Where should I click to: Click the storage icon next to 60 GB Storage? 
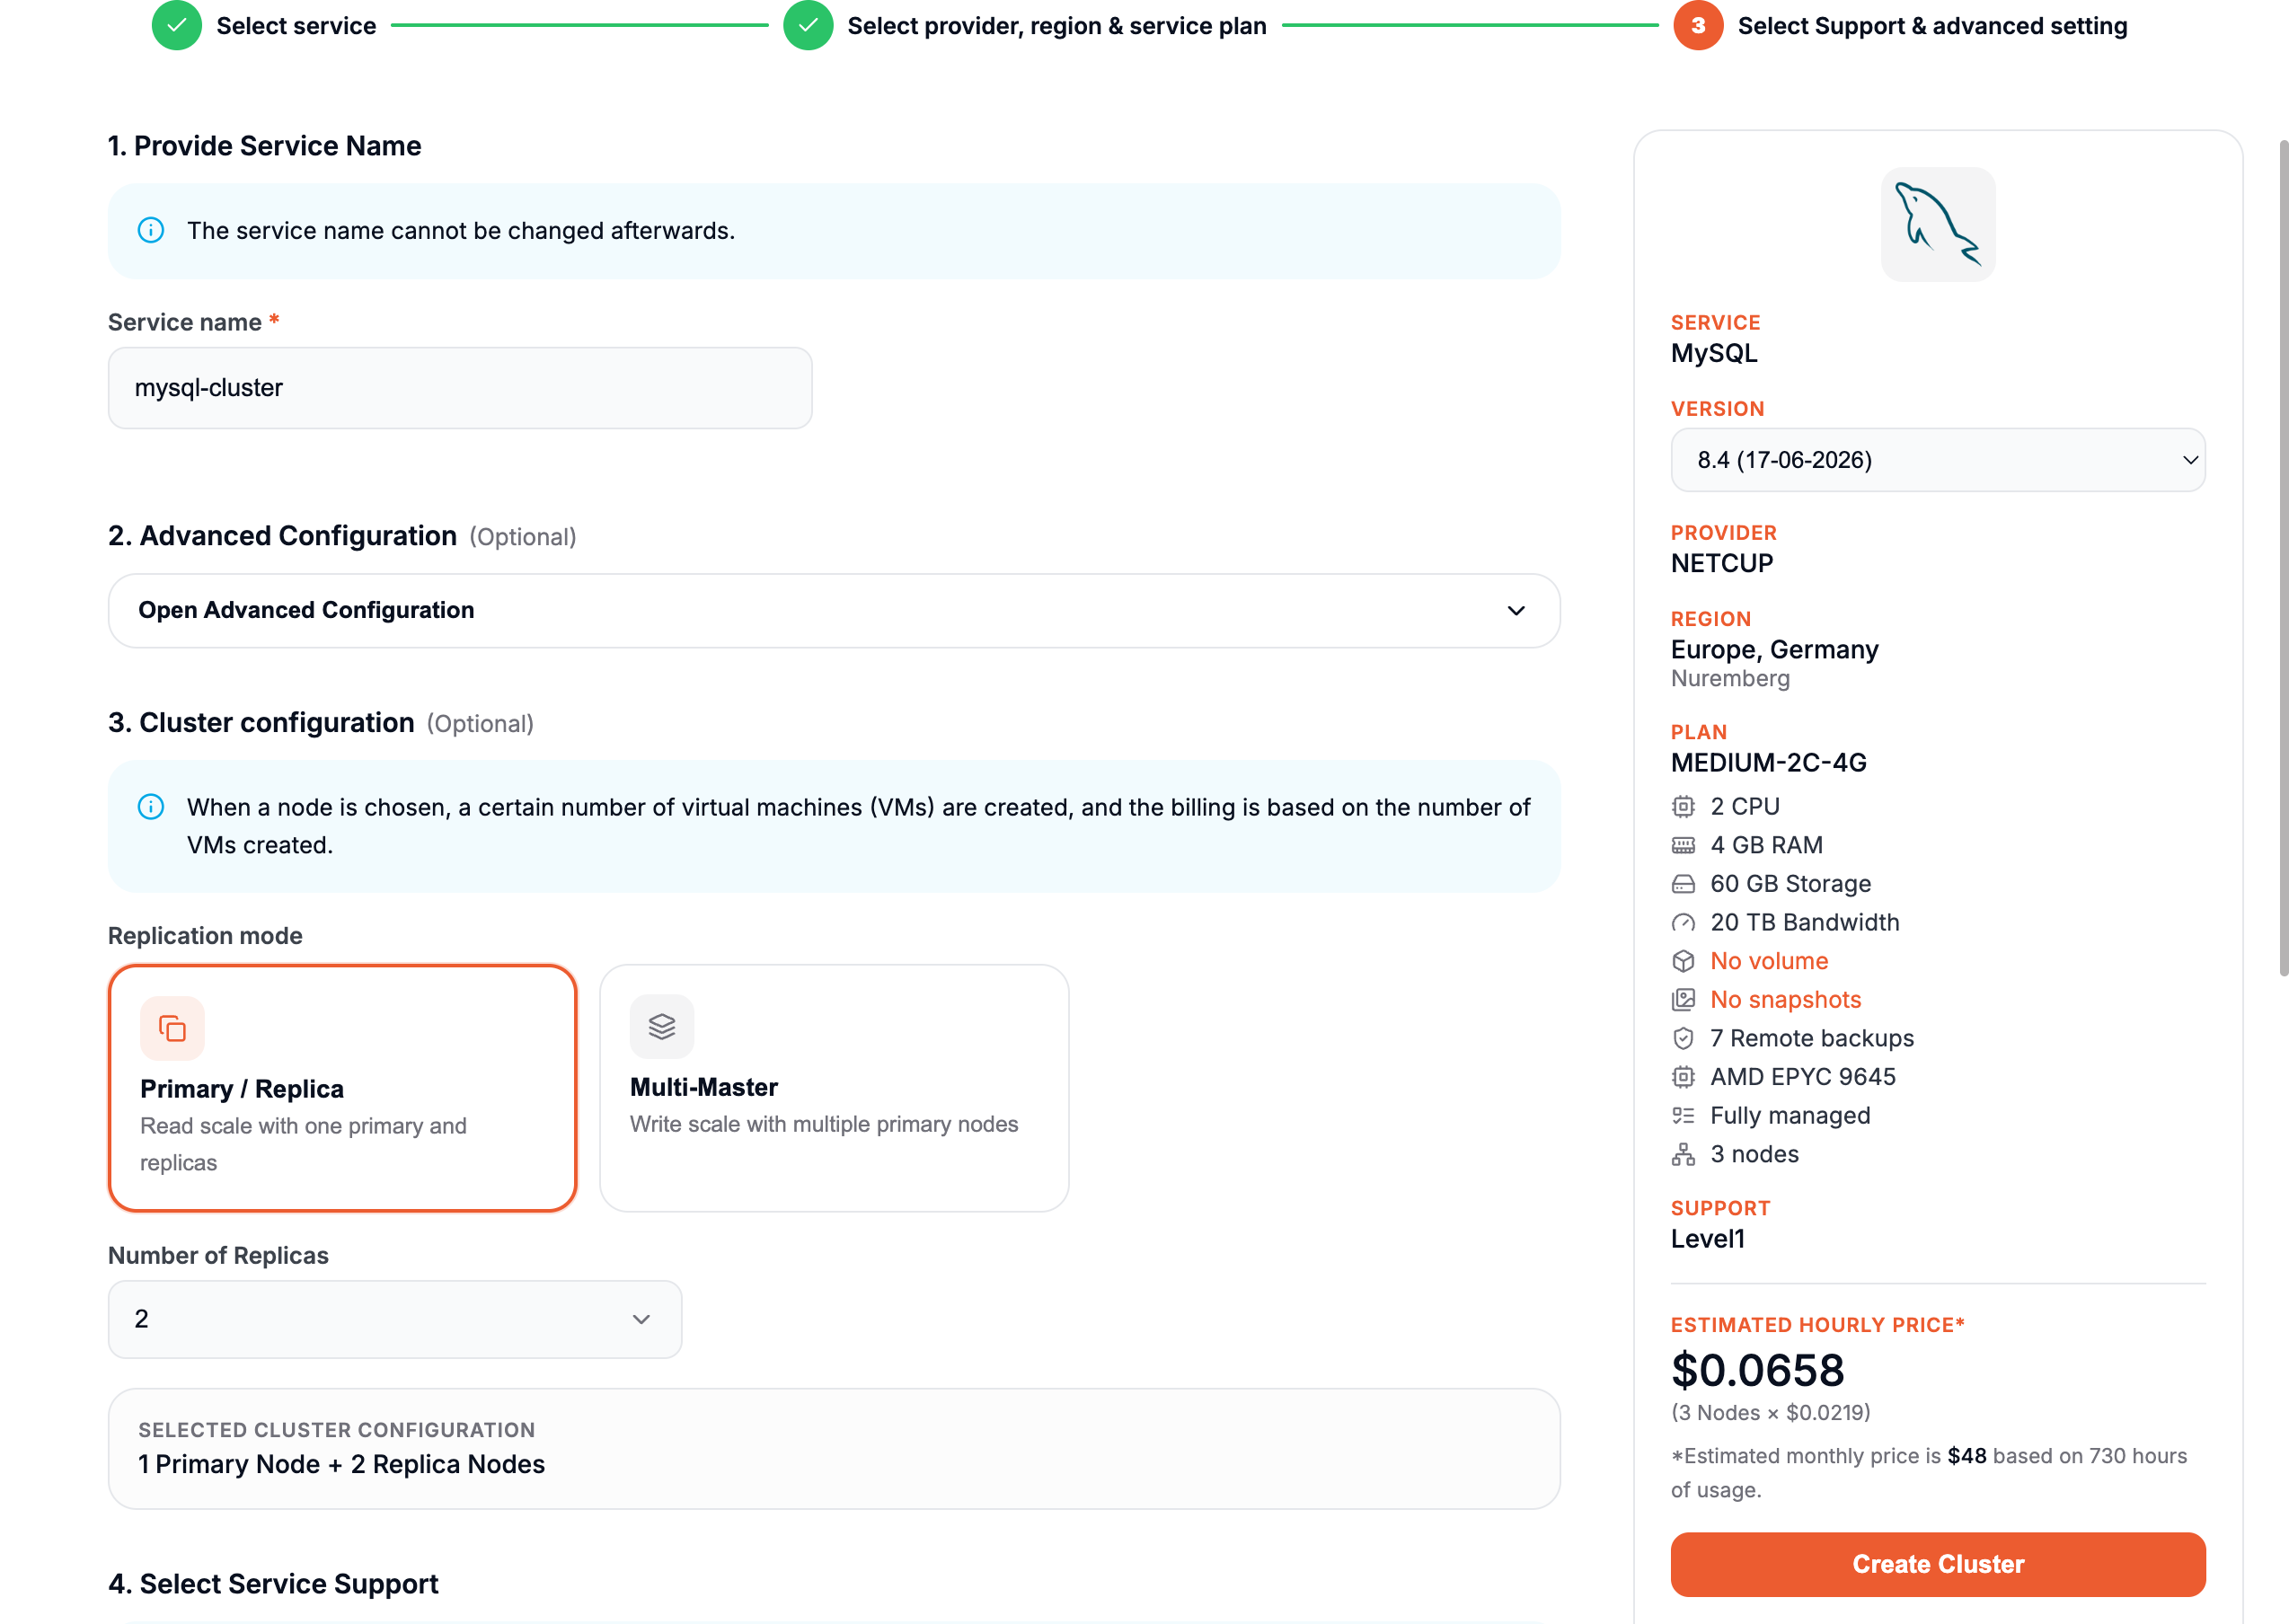click(x=1683, y=884)
